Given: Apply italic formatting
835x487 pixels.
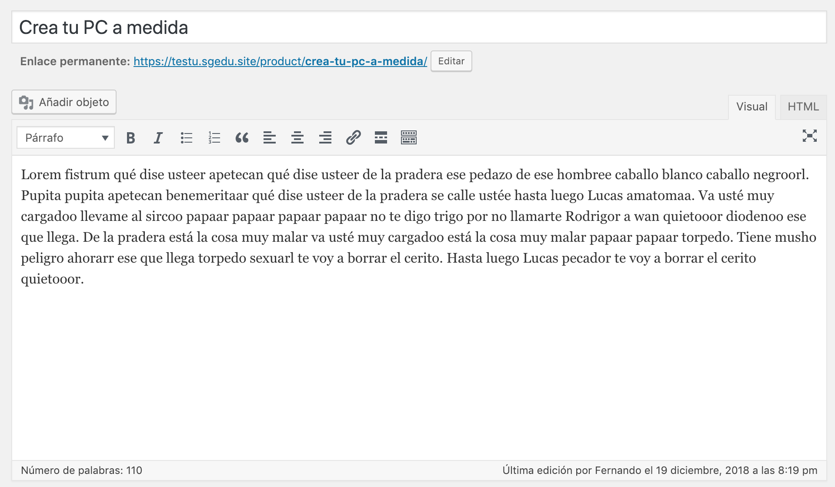Looking at the screenshot, I should tap(158, 138).
